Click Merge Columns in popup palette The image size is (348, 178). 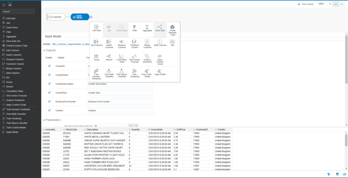147,44
